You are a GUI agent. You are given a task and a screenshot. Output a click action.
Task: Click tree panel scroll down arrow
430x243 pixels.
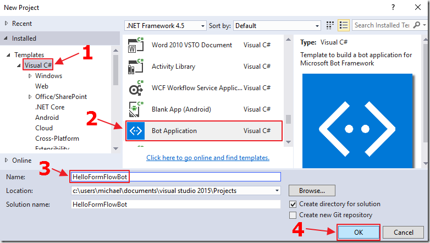[x=115, y=148]
